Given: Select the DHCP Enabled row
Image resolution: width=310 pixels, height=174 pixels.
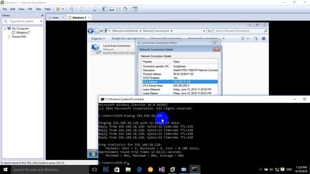Looking at the screenshot, I should tap(180, 78).
